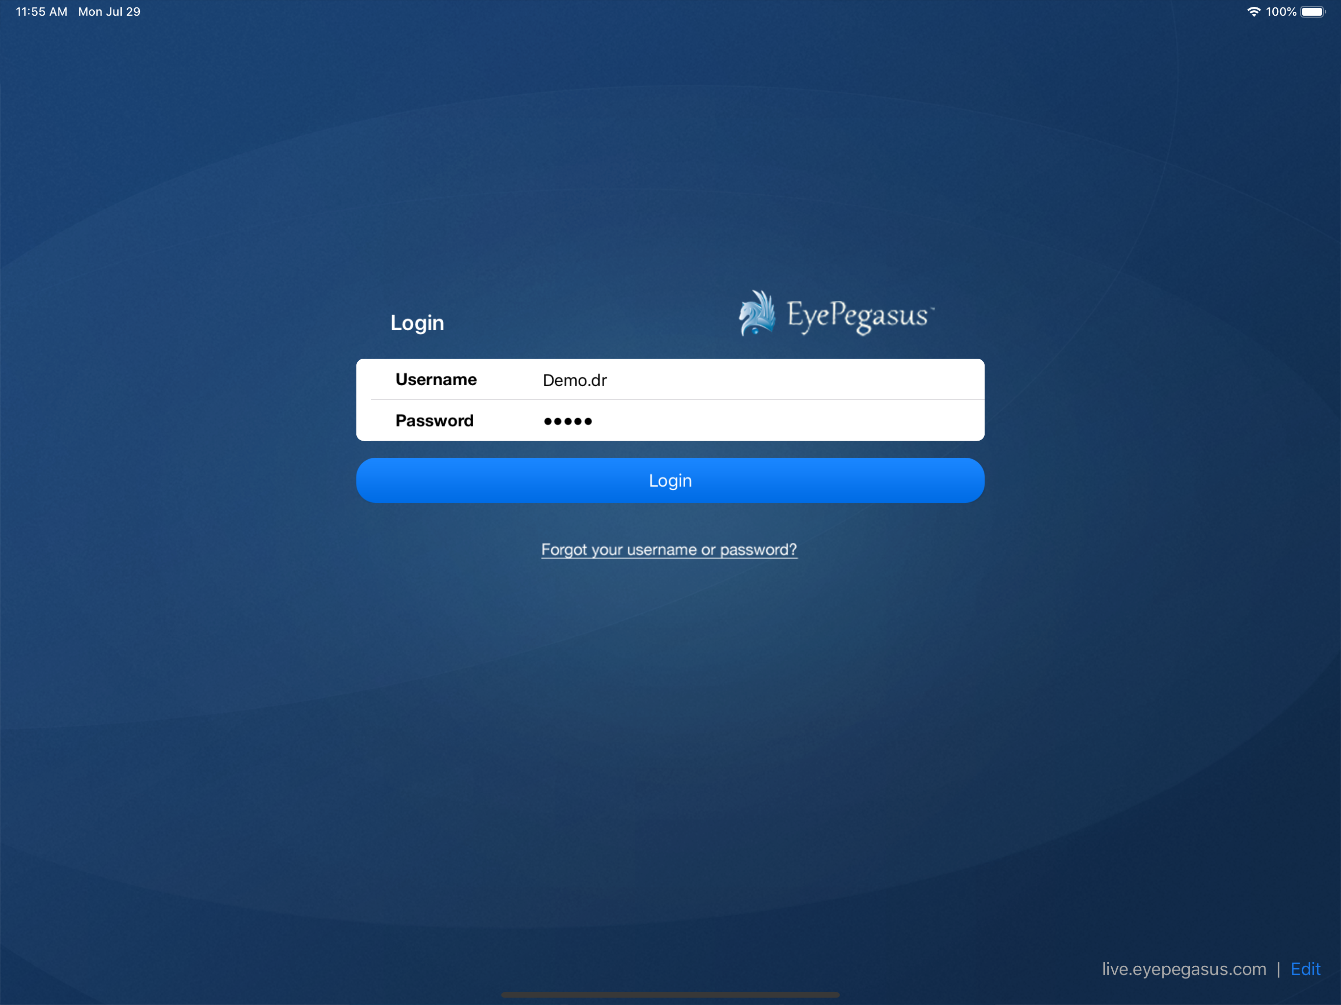Image resolution: width=1341 pixels, height=1005 pixels.
Task: Click the Username label
Action: pyautogui.click(x=436, y=379)
